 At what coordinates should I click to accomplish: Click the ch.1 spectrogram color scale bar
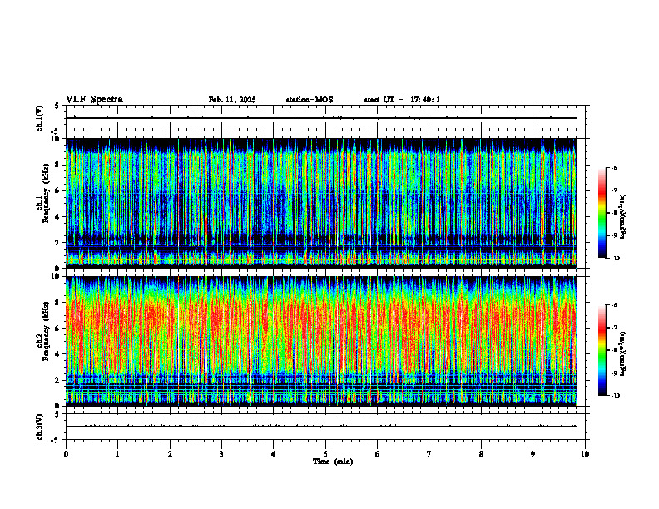(602, 213)
